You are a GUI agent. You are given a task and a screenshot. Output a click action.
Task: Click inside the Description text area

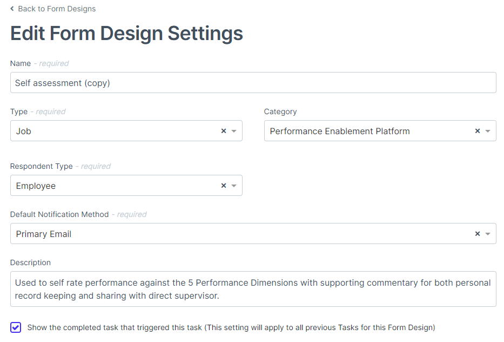pos(253,289)
